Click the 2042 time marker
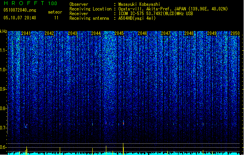Image resolution: width=244 pixels, height=155 pixels. click(x=49, y=33)
